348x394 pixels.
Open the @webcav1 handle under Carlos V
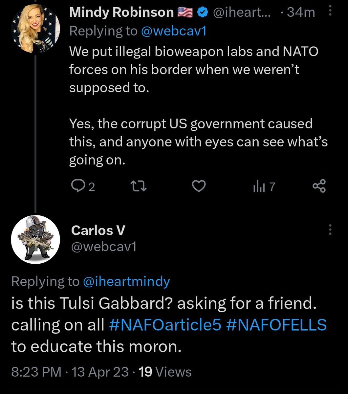click(x=104, y=247)
